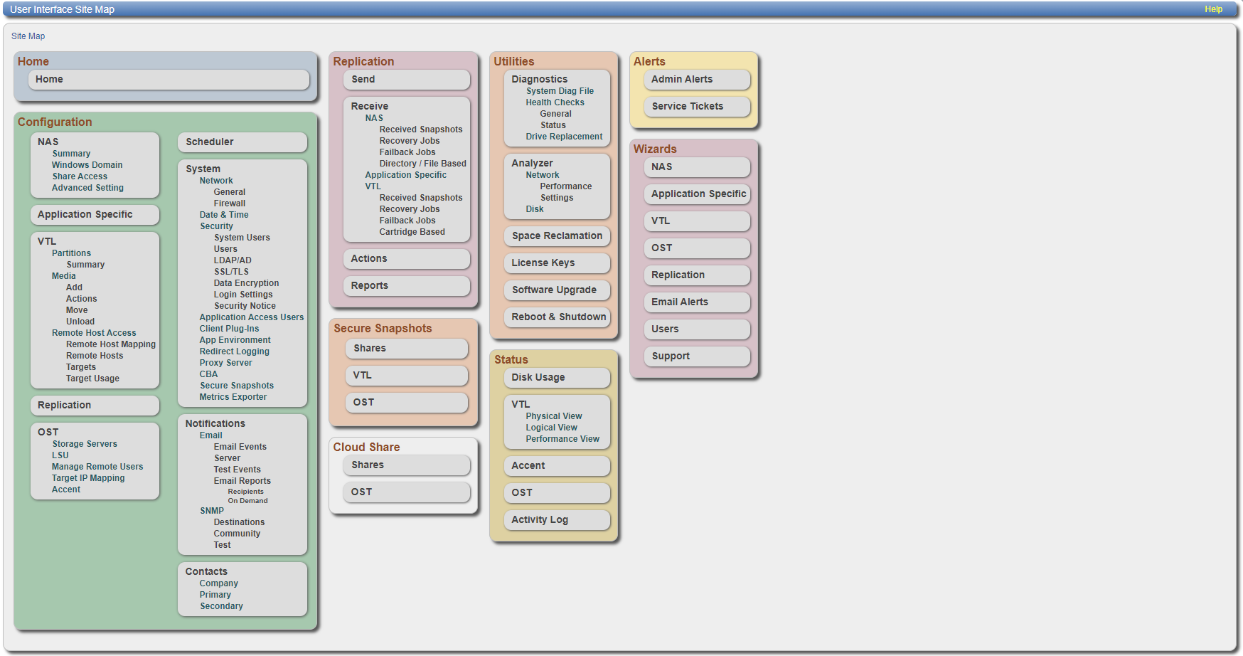Open Share Access under NAS
Screen dimensions: 1243x656
click(x=80, y=176)
